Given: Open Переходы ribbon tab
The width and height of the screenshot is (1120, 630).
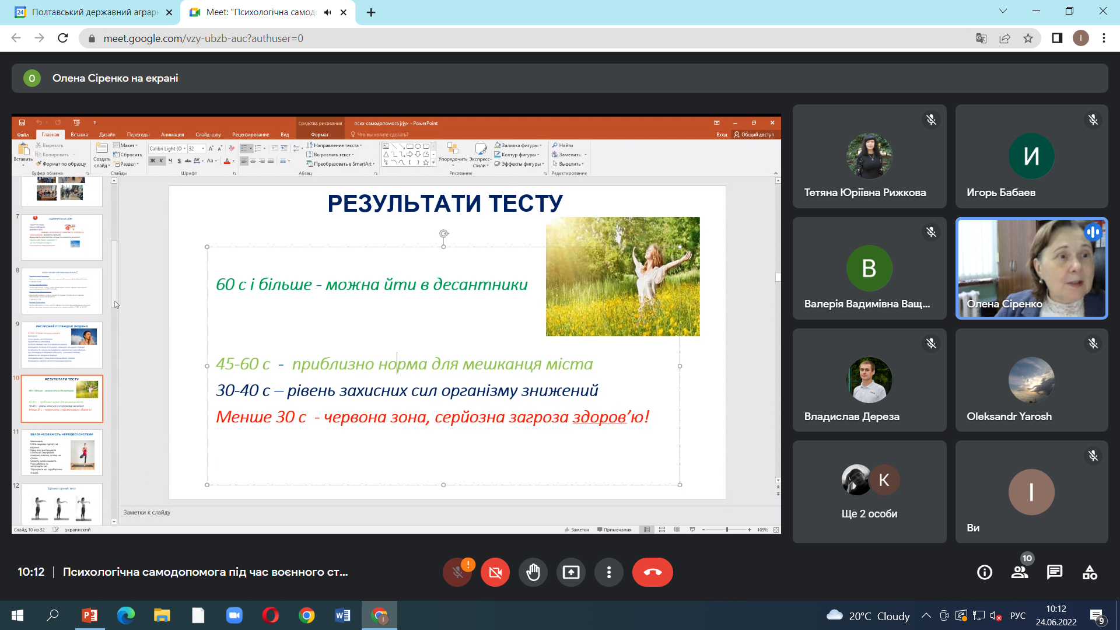Looking at the screenshot, I should click(x=138, y=134).
